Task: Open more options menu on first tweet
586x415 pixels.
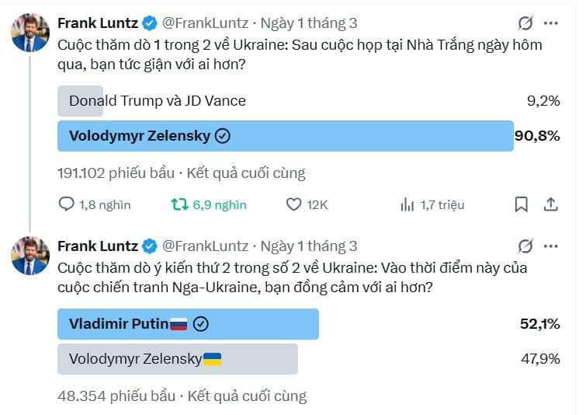Action: (550, 23)
